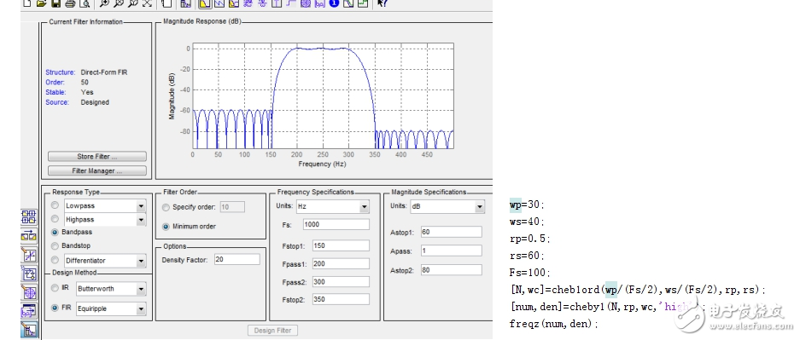
Task: Open the Pole/Zero Editor sidebar panel icon
Action: pos(28,291)
